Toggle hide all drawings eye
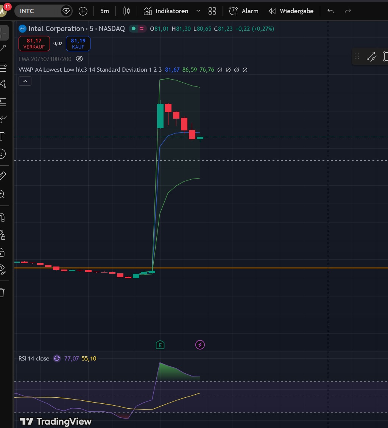 click(2, 270)
